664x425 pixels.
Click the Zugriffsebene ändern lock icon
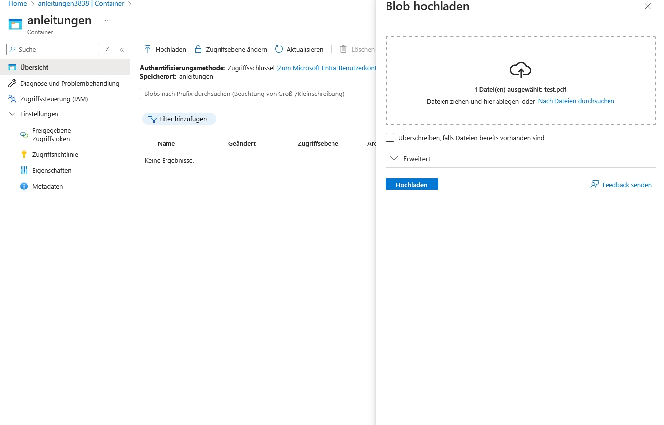point(198,49)
